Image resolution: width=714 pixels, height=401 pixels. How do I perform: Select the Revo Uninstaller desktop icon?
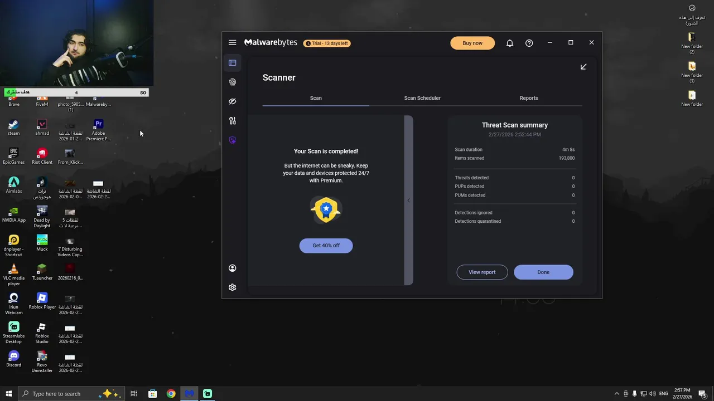tap(42, 362)
